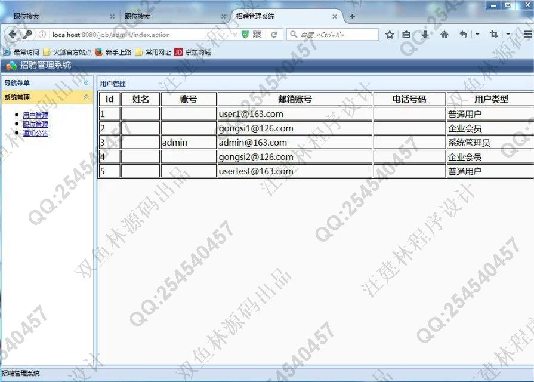Image resolution: width=534 pixels, height=382 pixels.
Task: Click the QR code icon in address bar
Action: pyautogui.click(x=257, y=35)
